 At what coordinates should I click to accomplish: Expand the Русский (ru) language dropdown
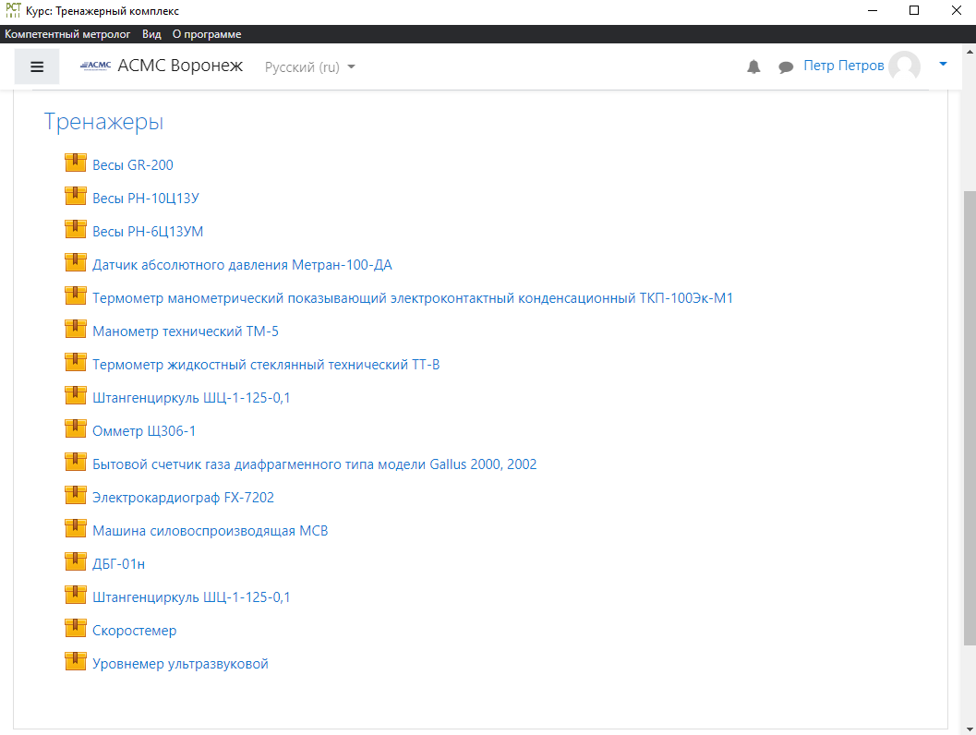coord(309,66)
